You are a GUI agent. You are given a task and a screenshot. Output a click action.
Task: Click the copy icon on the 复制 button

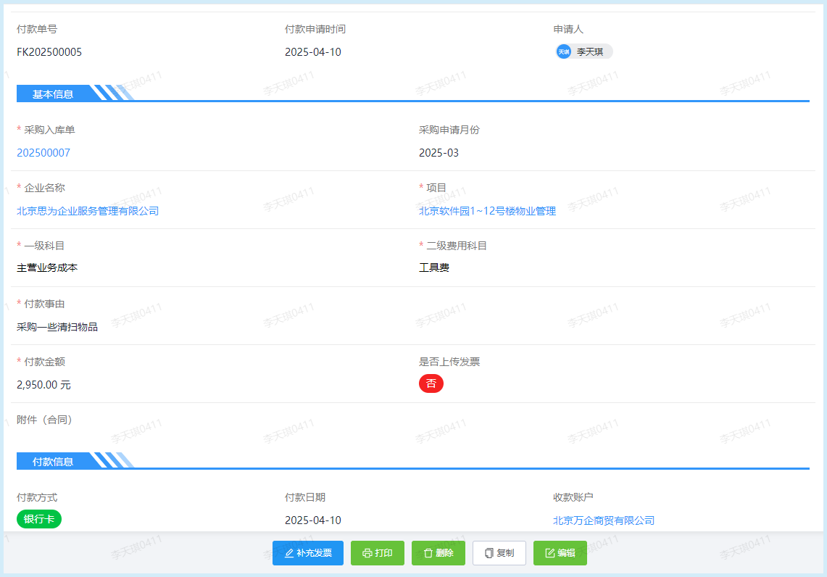pyautogui.click(x=488, y=552)
